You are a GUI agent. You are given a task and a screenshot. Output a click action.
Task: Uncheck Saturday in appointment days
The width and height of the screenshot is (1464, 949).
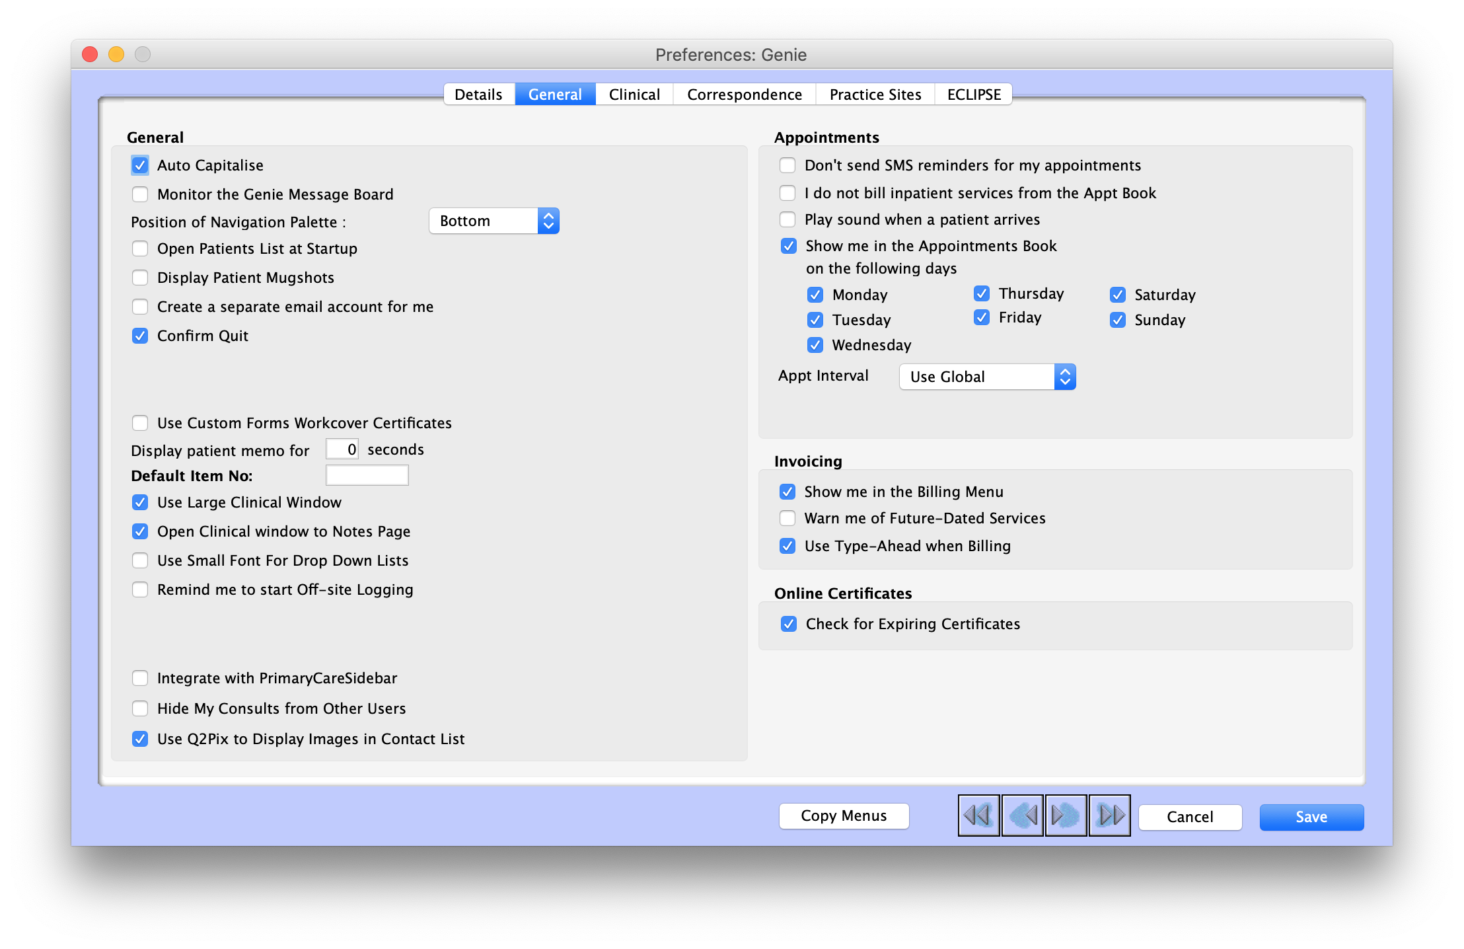point(1118,294)
